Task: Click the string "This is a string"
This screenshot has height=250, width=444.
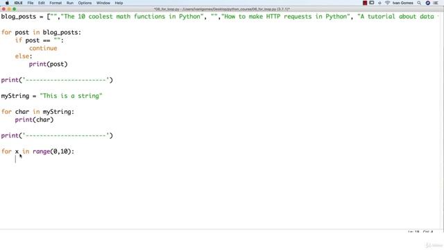Action: coord(71,96)
